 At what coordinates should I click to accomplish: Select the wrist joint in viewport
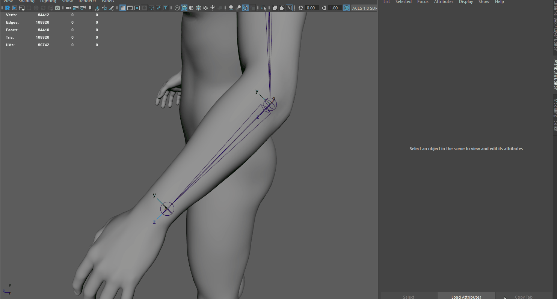(x=167, y=209)
